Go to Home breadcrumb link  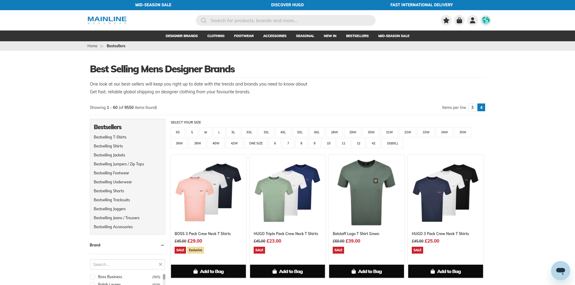92,46
